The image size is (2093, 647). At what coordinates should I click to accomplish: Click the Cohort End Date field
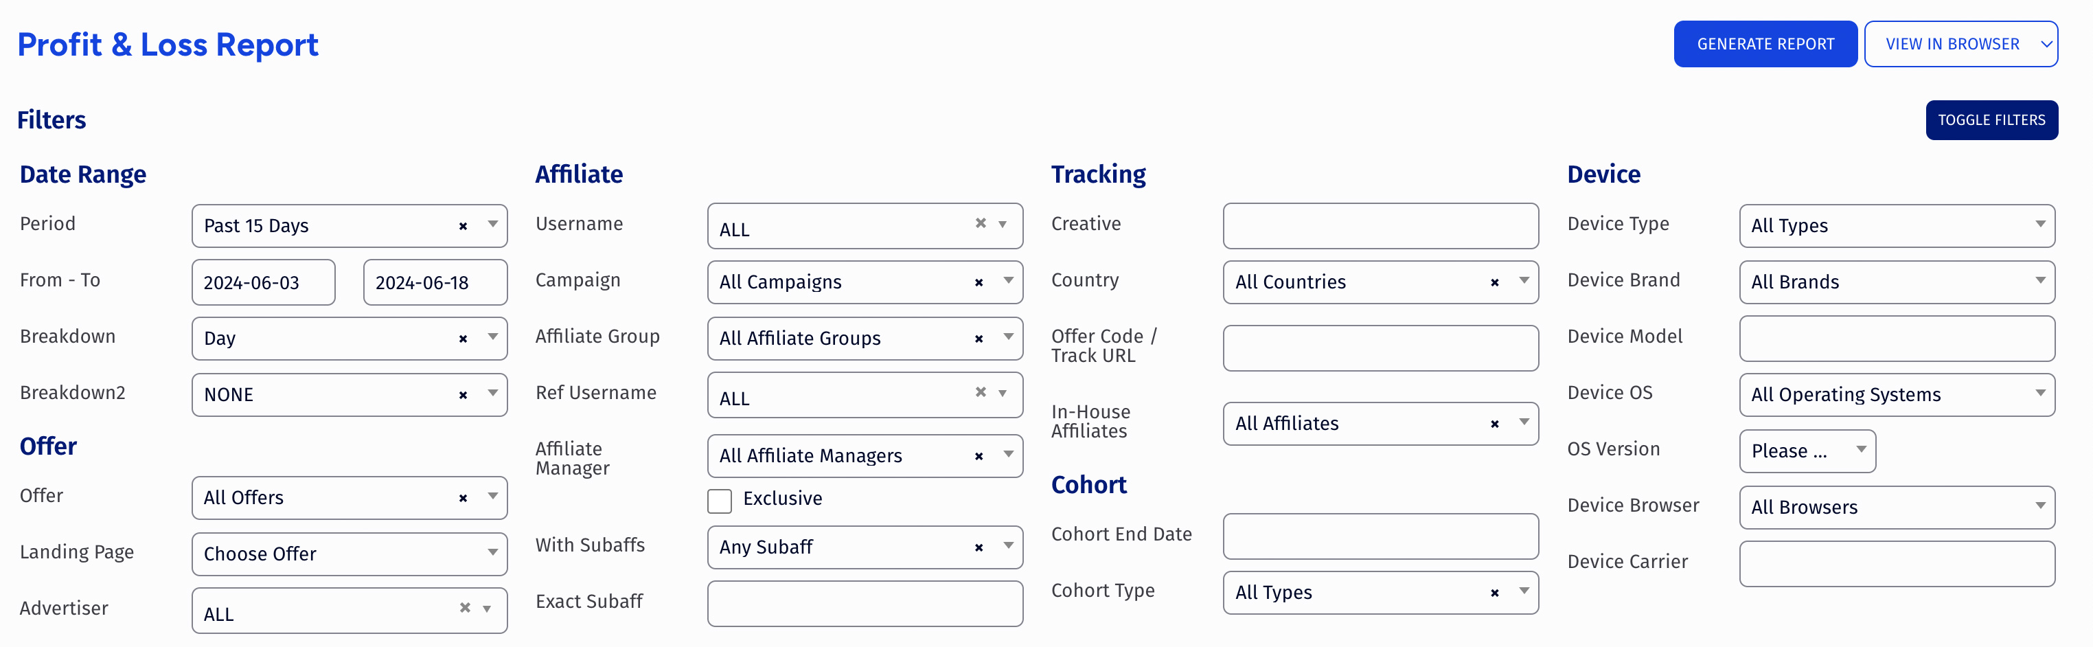click(x=1380, y=536)
